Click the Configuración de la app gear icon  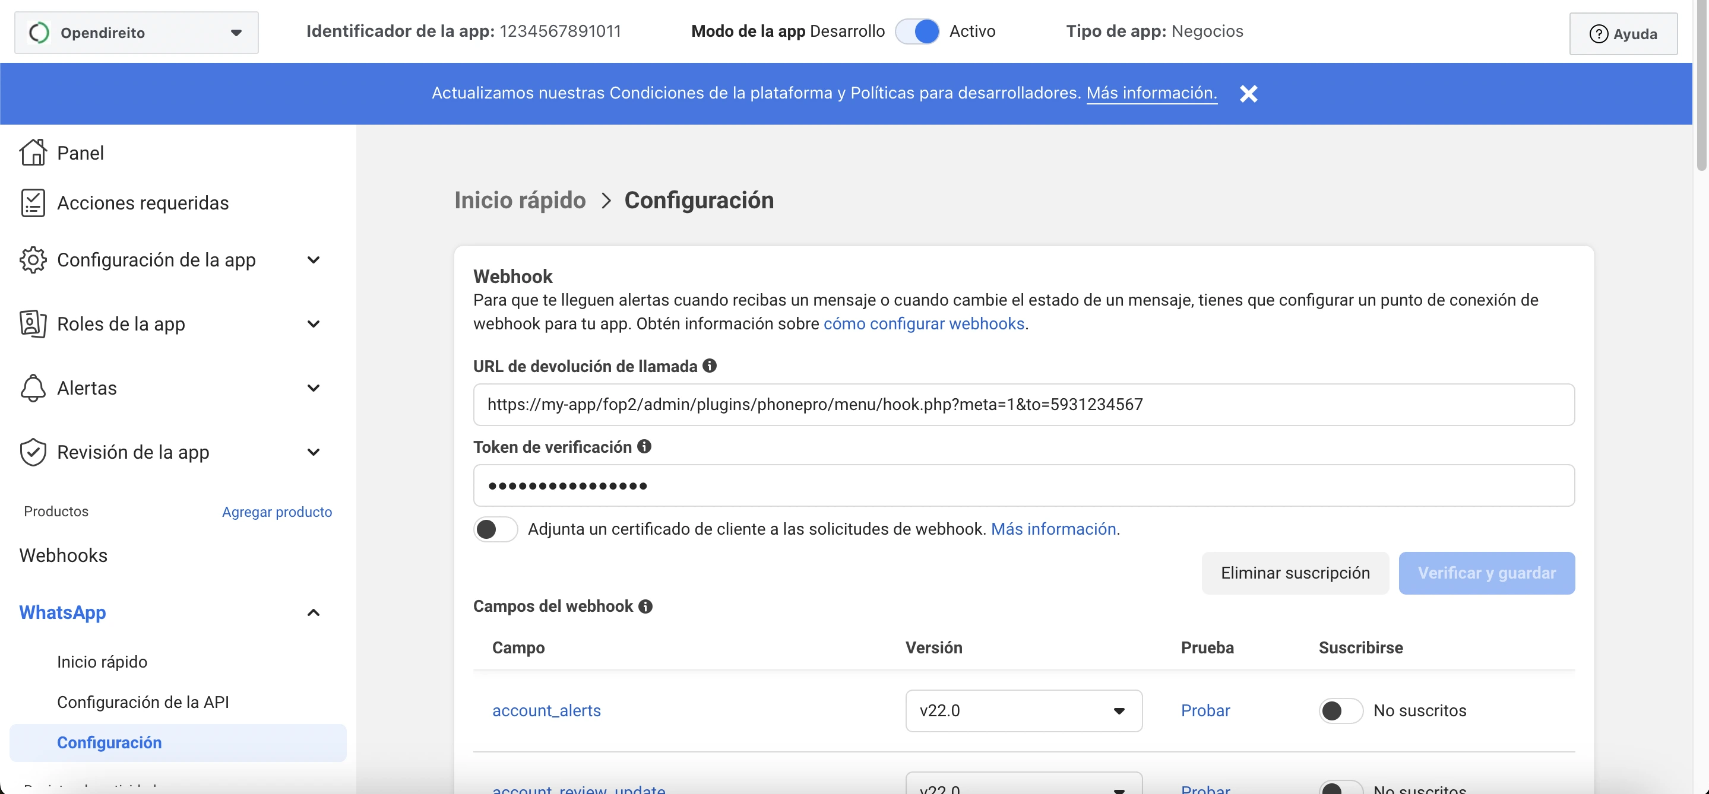(x=33, y=260)
